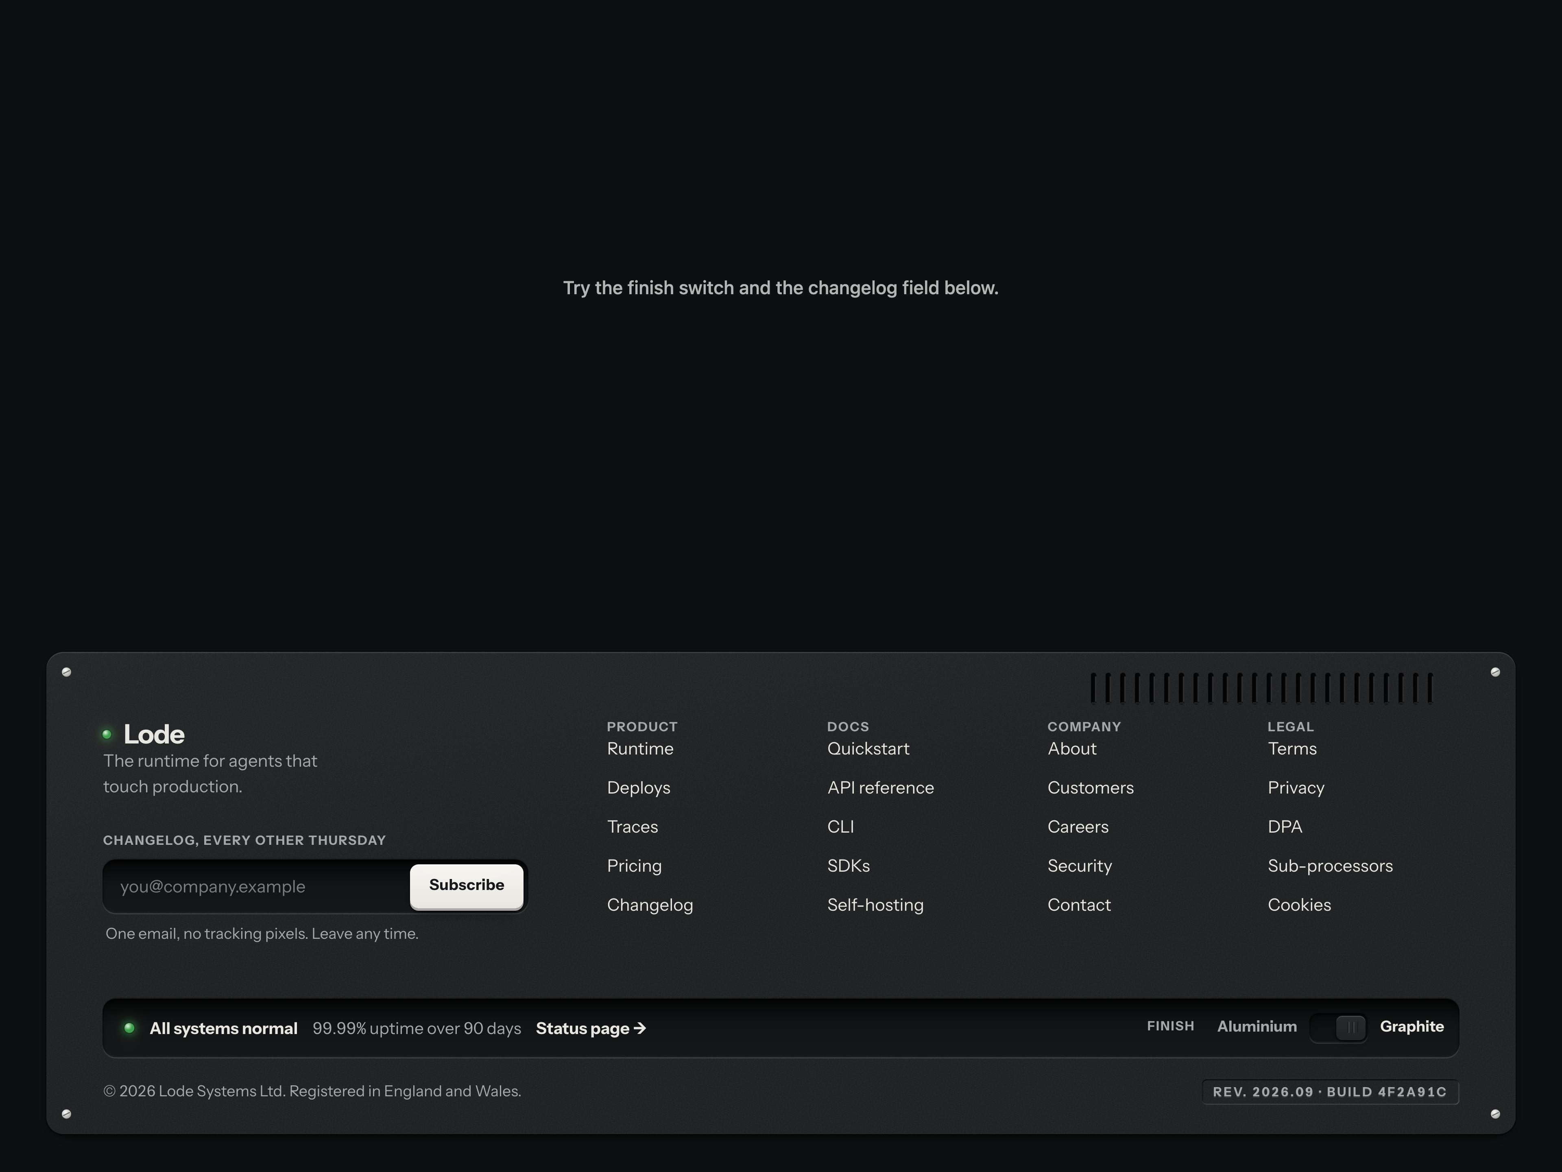The image size is (1562, 1172).
Task: Click the copyright Lode Systems Ltd. text
Action: 313,1091
